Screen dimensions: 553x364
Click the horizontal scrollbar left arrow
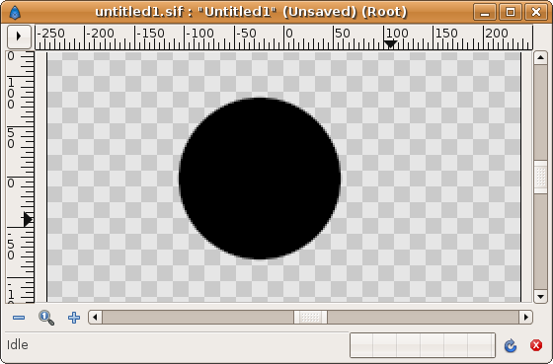(95, 317)
